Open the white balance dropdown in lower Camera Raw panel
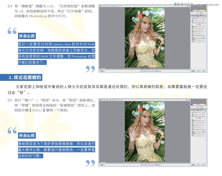Screen dimensions: 222x176 pyautogui.click(x=200, y=112)
